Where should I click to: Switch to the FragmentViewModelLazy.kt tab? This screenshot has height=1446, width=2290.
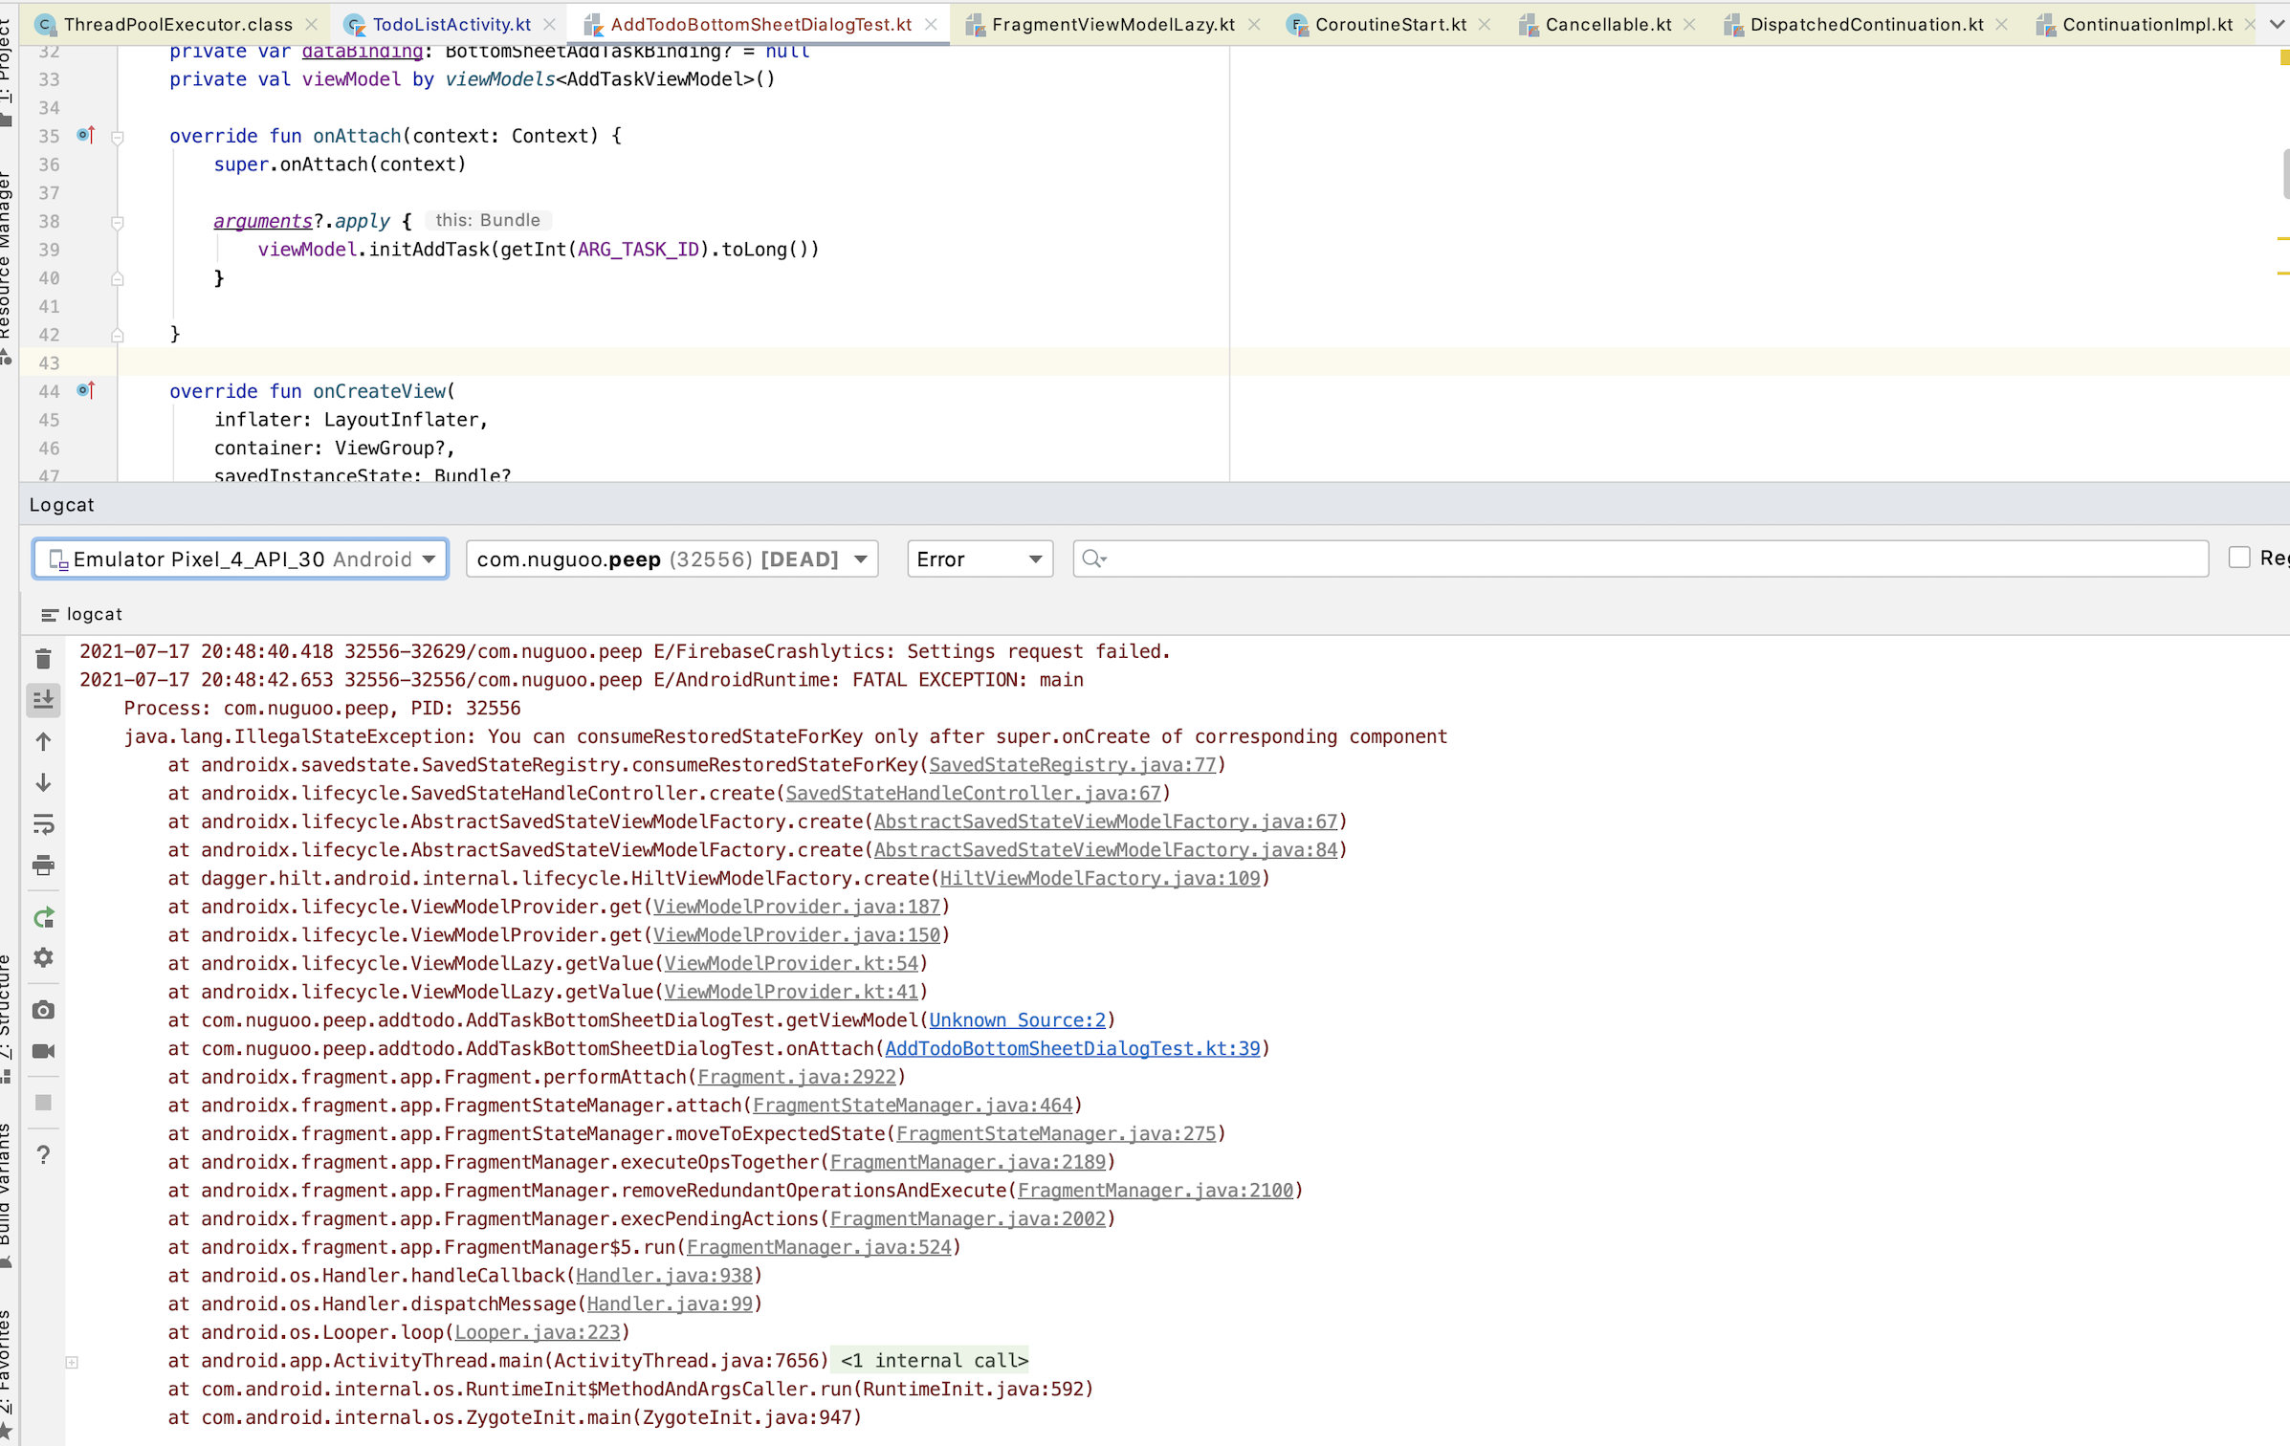point(1112,24)
